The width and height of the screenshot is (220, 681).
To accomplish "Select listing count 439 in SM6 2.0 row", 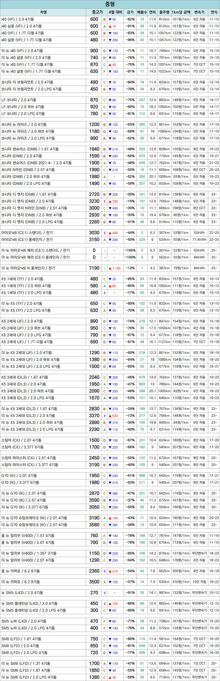I will point(142,646).
